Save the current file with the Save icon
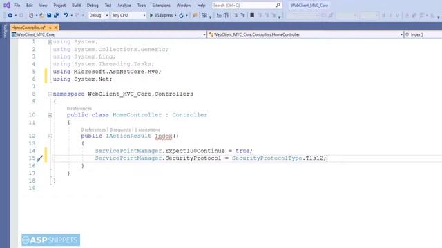The width and height of the screenshot is (442, 248). (x=49, y=15)
